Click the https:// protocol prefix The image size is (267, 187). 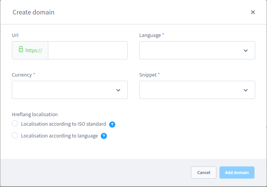(x=33, y=50)
